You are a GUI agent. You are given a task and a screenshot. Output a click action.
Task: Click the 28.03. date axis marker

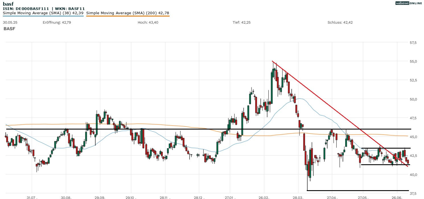point(298,197)
